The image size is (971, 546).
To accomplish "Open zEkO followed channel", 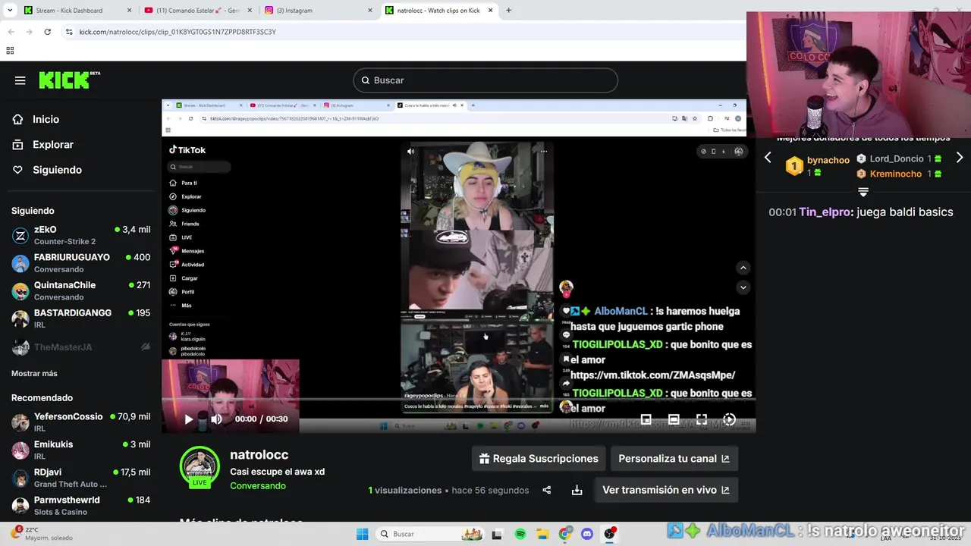I will coord(81,235).
